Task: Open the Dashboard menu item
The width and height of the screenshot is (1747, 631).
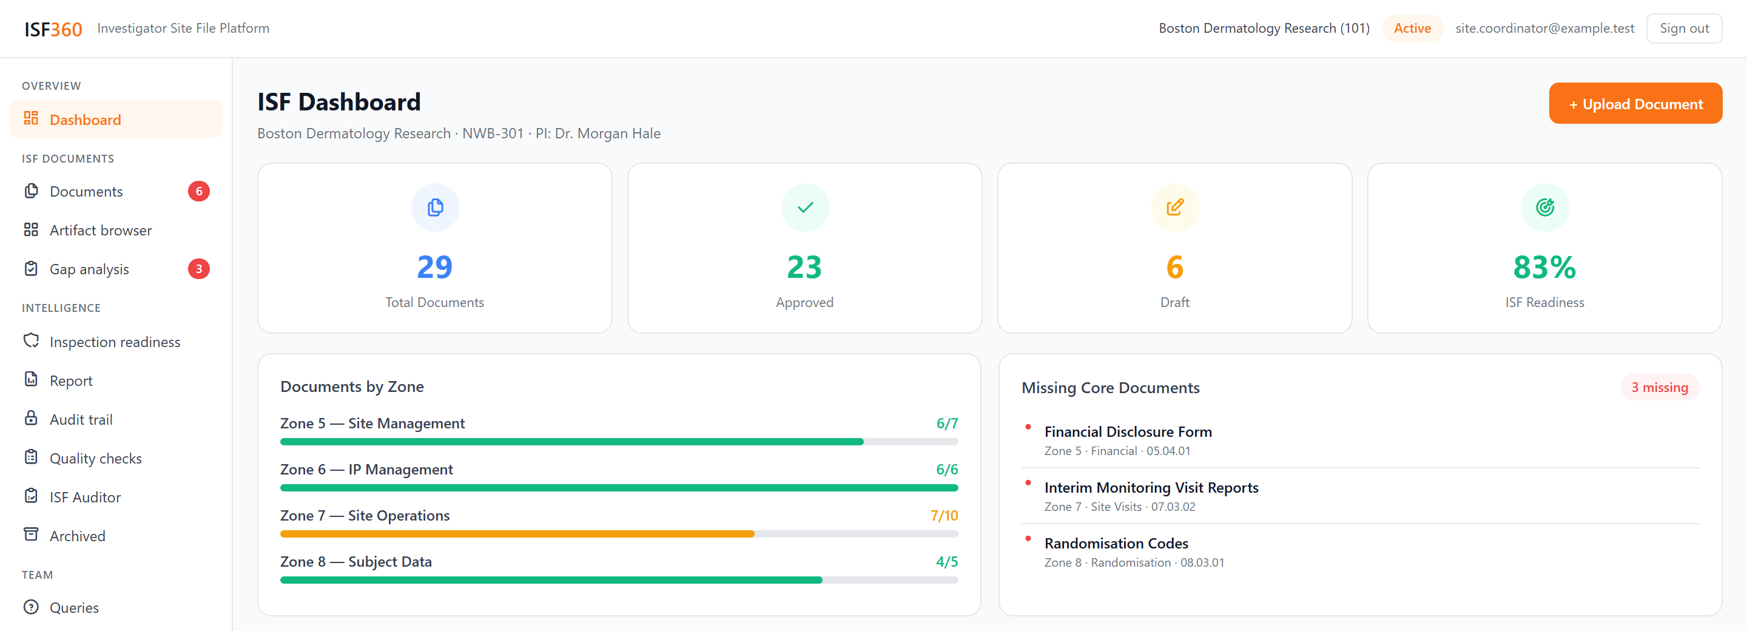Action: pos(116,120)
